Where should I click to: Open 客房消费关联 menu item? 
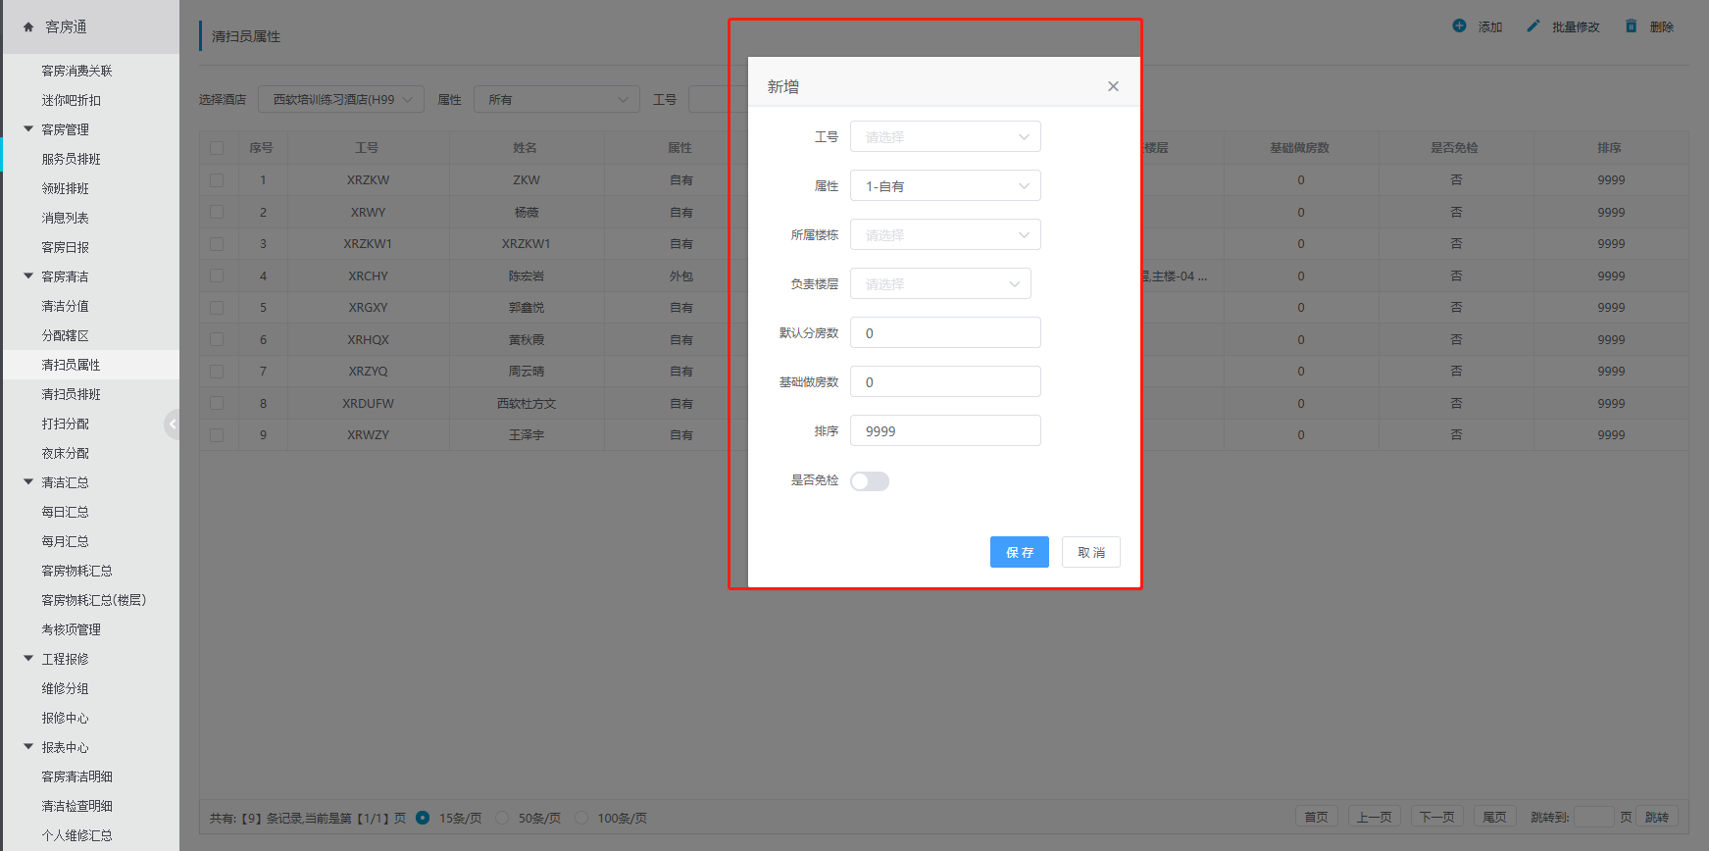[76, 71]
